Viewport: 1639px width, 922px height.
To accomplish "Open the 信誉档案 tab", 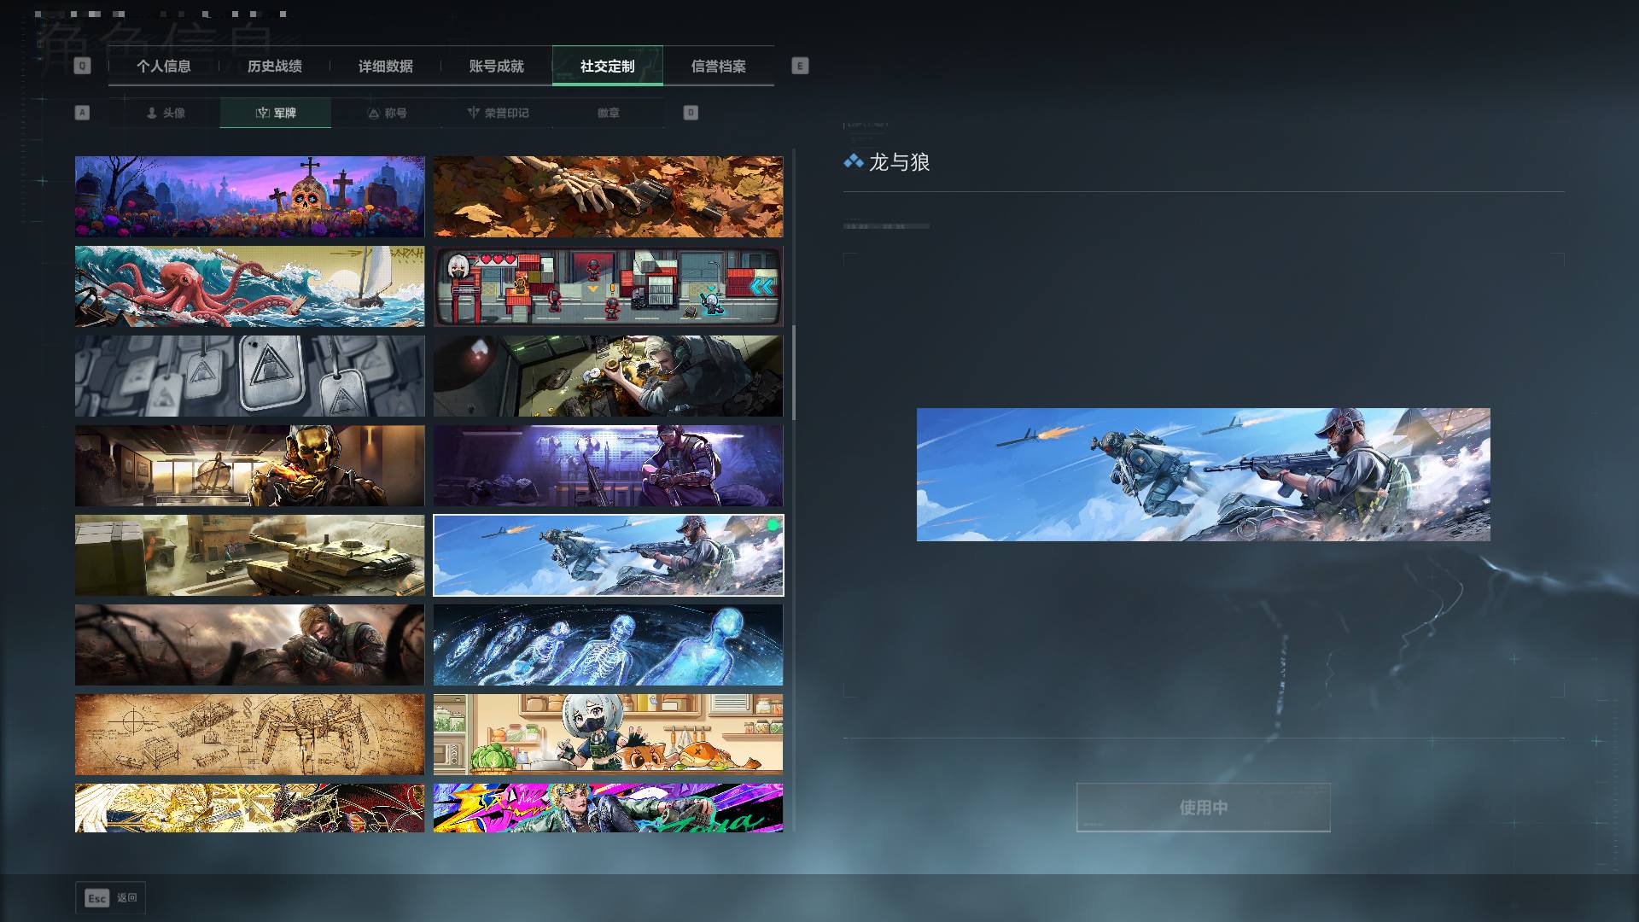I will 718,66.
